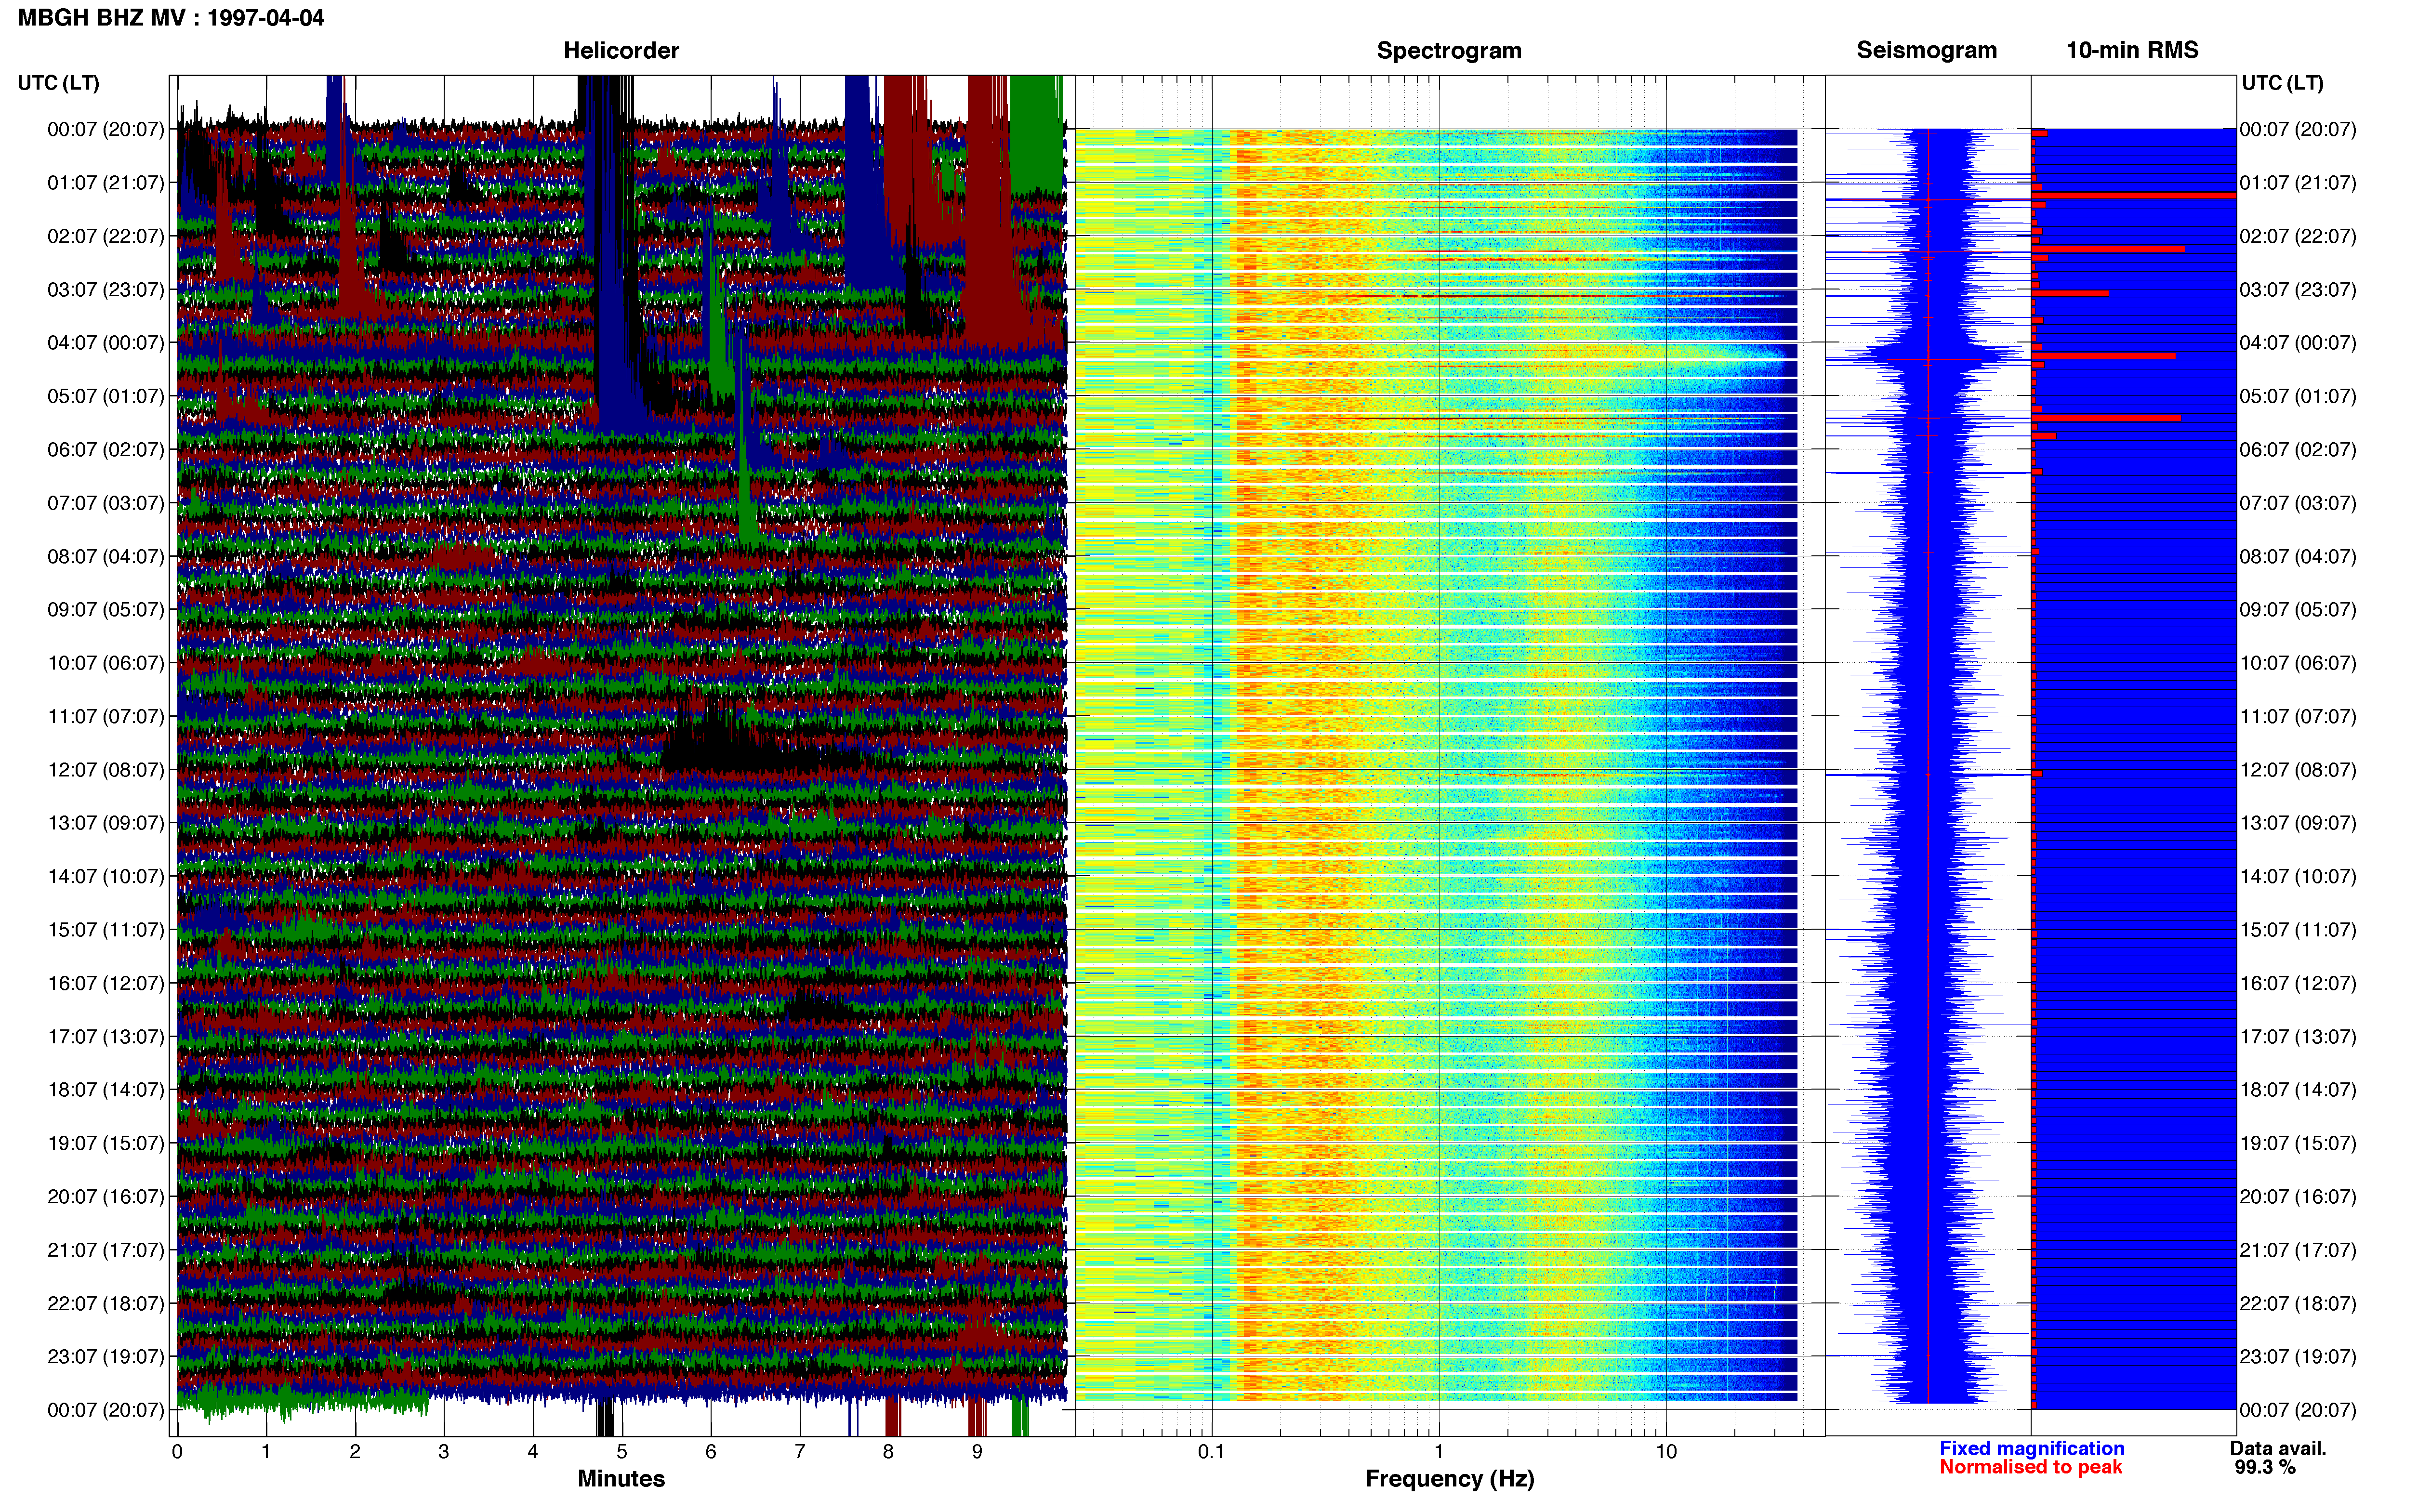Image resolution: width=2418 pixels, height=1512 pixels.
Task: Select the 'Data avail.' label
Action: (2278, 1449)
